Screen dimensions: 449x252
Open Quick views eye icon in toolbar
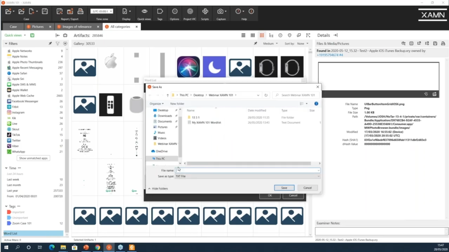coord(144,11)
